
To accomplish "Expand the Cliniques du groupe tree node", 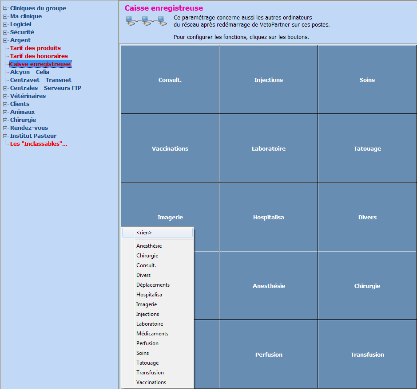I will pyautogui.click(x=5, y=8).
